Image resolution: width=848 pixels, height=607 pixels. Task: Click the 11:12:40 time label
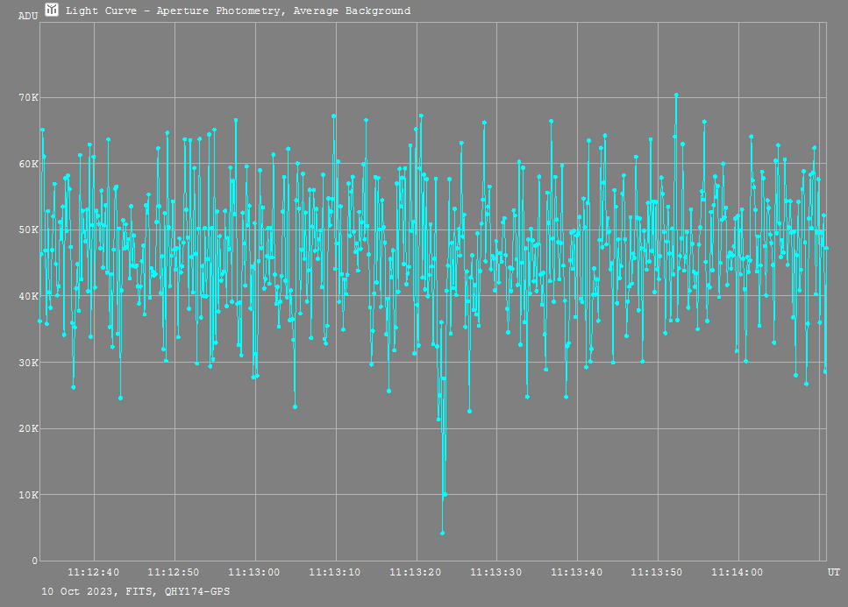(94, 573)
